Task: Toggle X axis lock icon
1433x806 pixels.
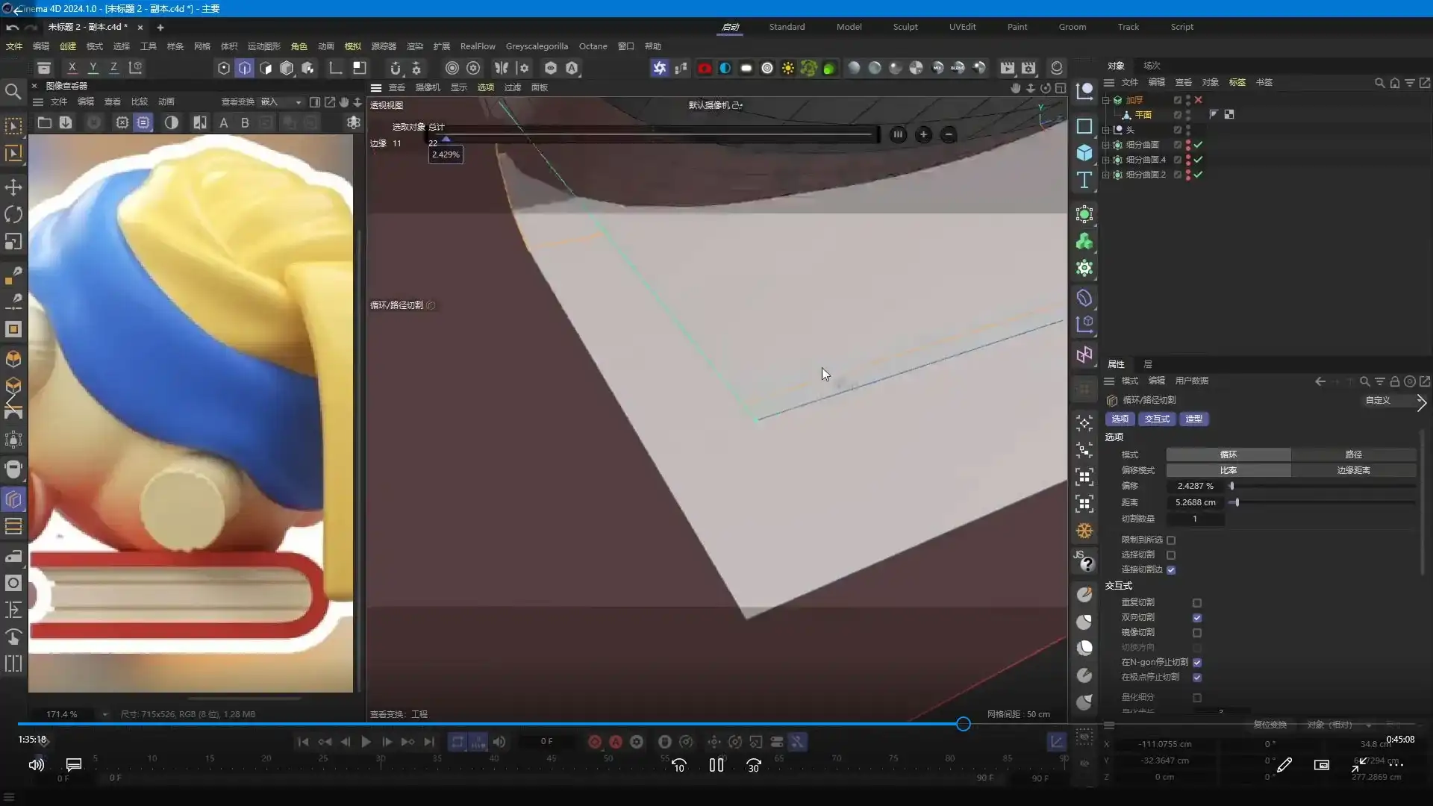Action: tap(72, 67)
